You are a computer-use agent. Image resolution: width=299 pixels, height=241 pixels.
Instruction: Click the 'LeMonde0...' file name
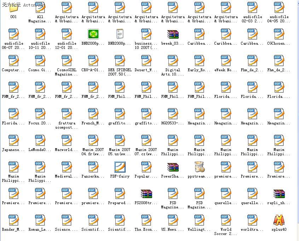tap(40, 150)
